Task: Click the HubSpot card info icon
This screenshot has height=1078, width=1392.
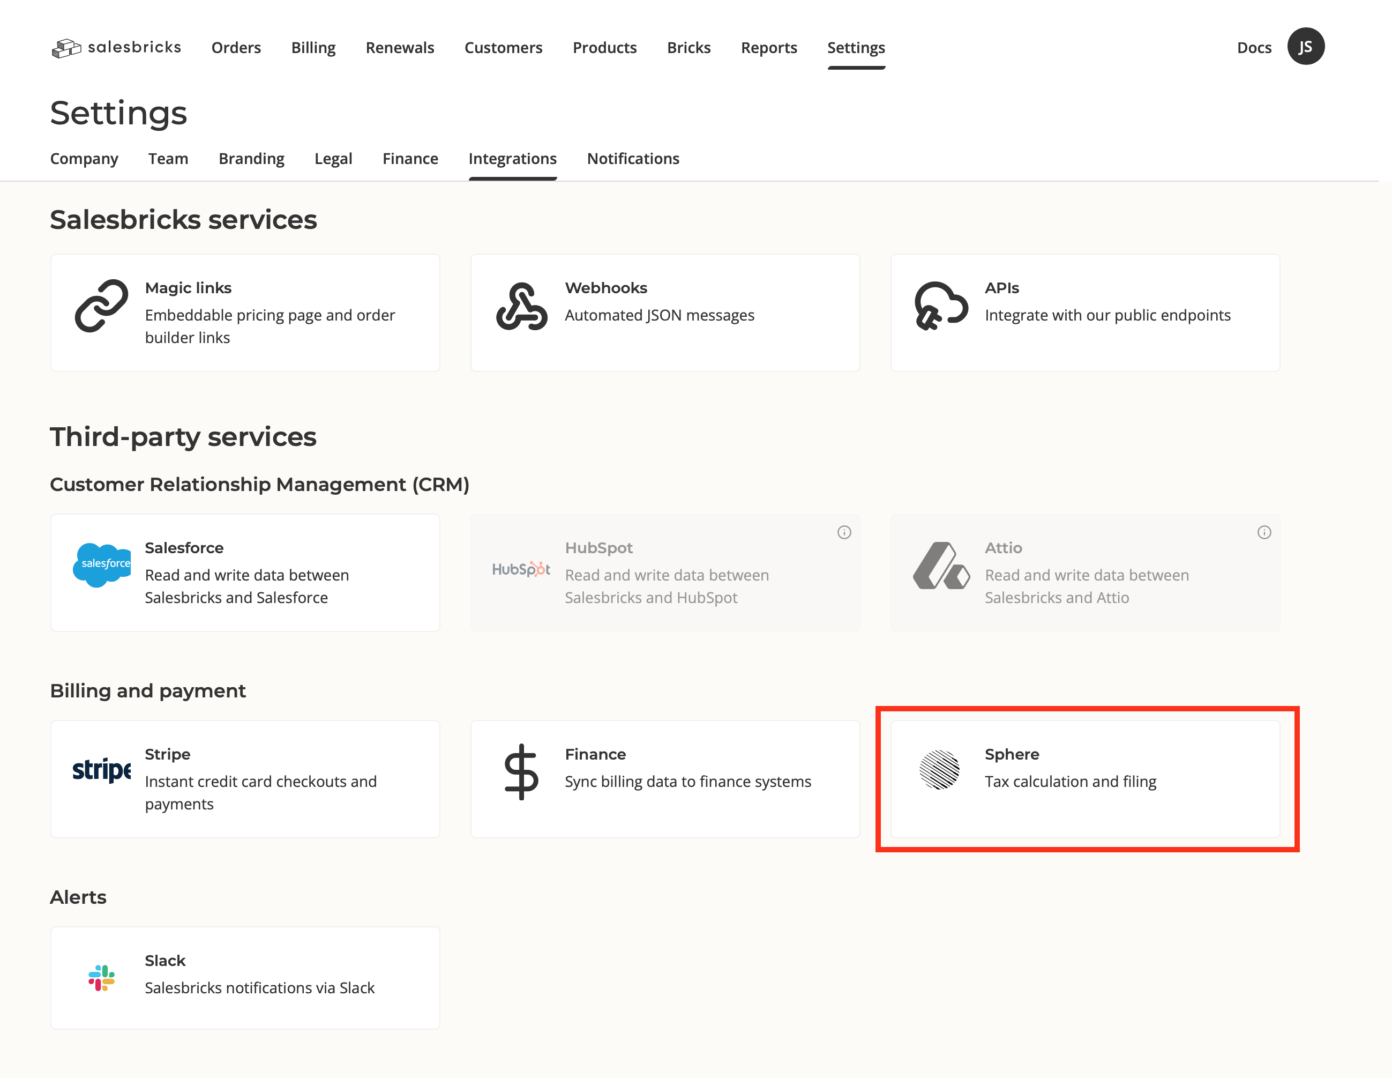Action: (844, 532)
